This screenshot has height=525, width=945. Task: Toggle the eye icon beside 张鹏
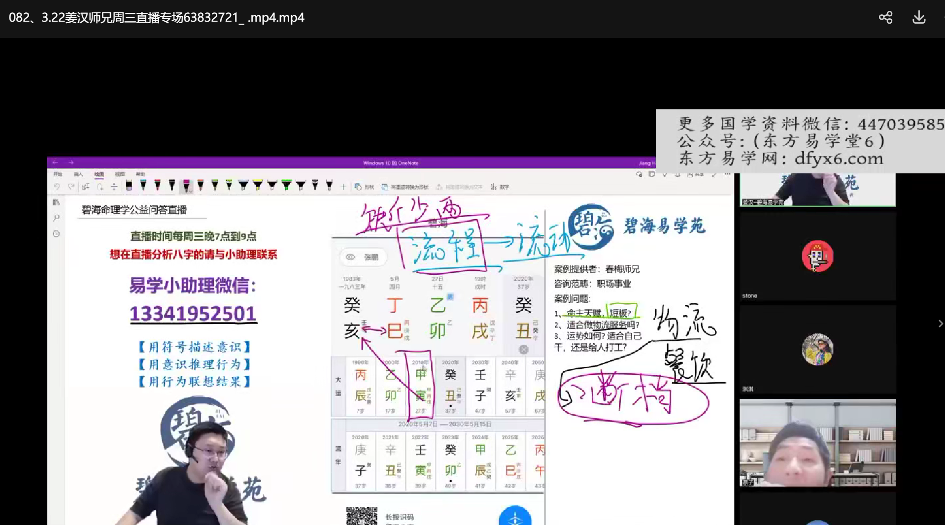pyautogui.click(x=350, y=257)
